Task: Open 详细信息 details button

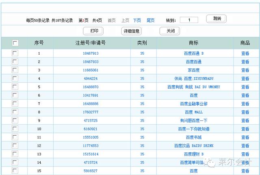Action: pos(132,31)
